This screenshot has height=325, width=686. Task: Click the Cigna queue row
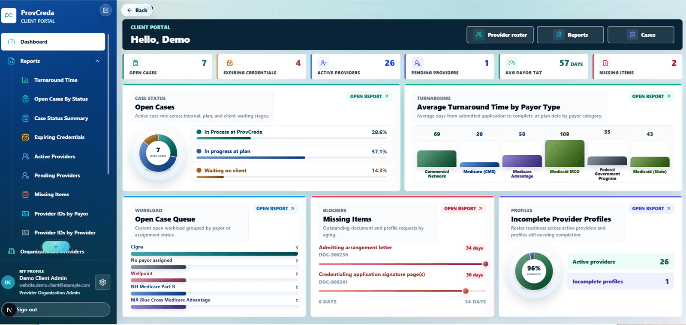click(x=214, y=250)
